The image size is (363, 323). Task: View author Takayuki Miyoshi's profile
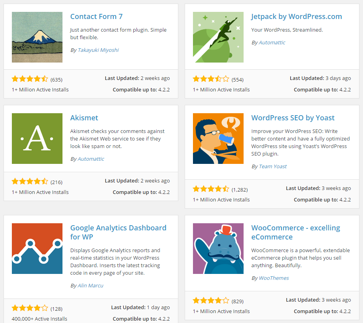pos(98,50)
